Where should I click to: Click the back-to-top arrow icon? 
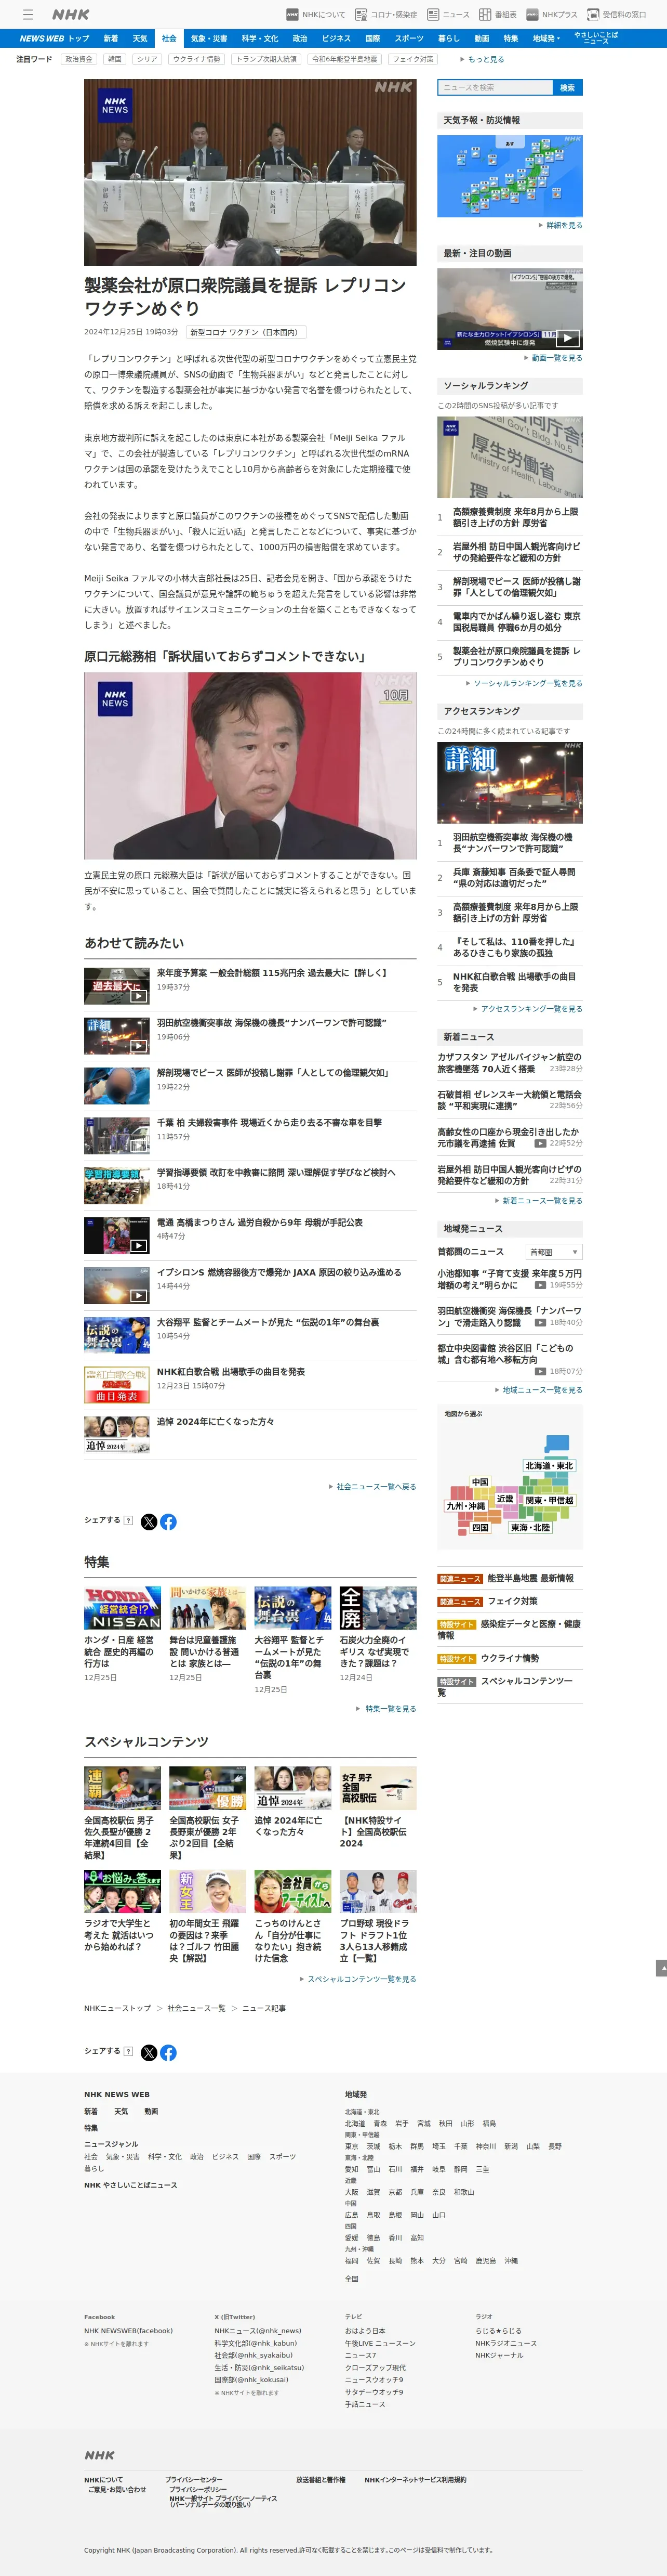[x=660, y=1968]
